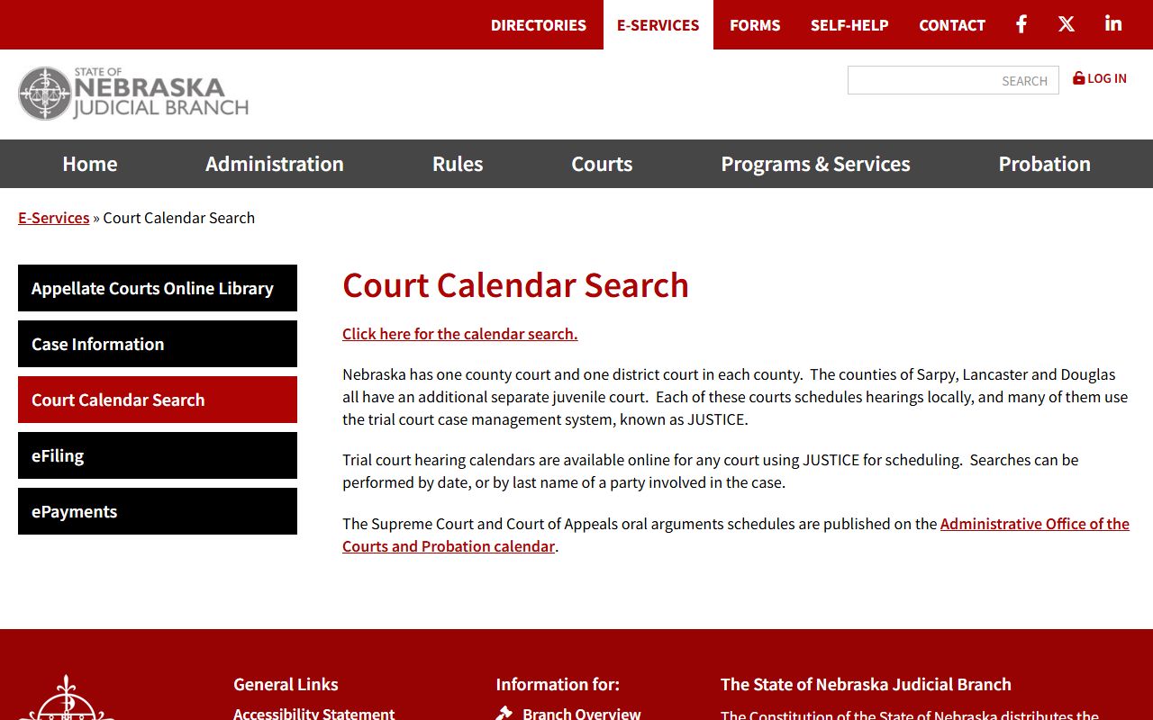The image size is (1153, 720).
Task: Select Court Calendar Search sidebar item
Action: pyautogui.click(x=158, y=400)
